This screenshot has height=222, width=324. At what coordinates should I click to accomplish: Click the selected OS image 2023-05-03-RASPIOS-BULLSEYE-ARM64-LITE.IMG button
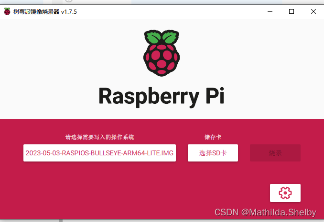click(99, 153)
